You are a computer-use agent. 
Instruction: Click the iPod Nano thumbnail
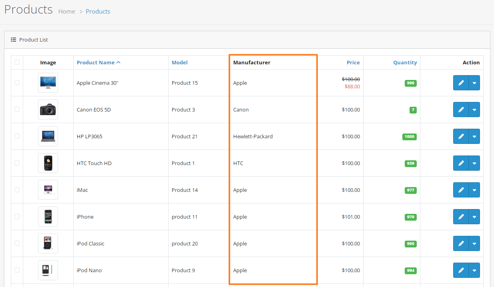[48, 270]
